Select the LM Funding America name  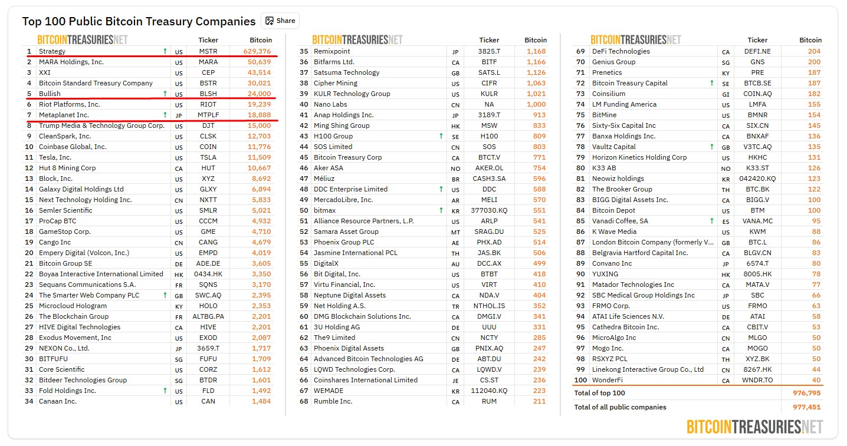(624, 104)
